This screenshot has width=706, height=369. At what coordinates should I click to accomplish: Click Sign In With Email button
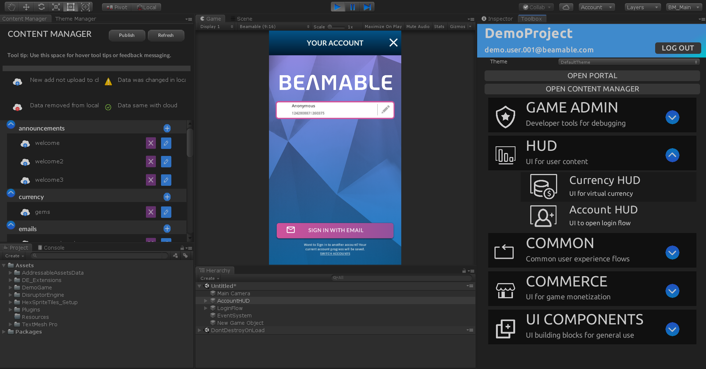click(335, 230)
